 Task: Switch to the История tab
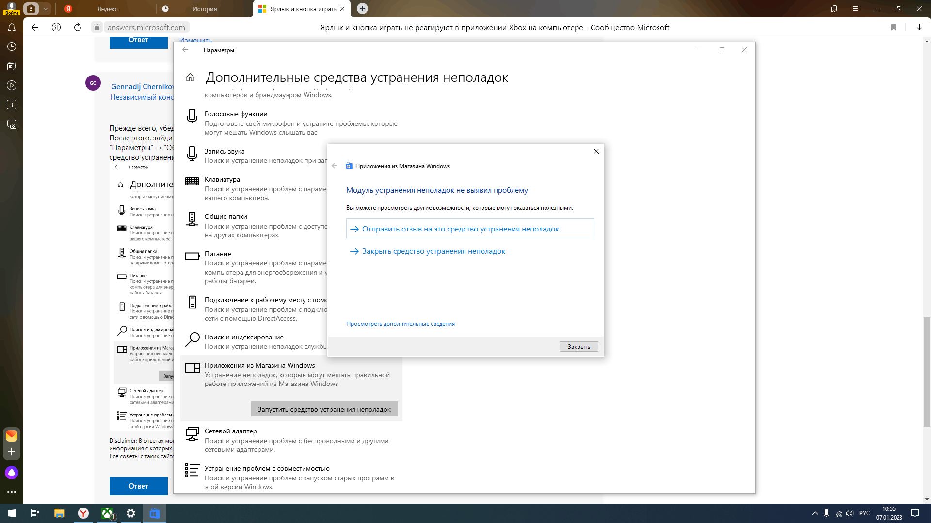(204, 9)
